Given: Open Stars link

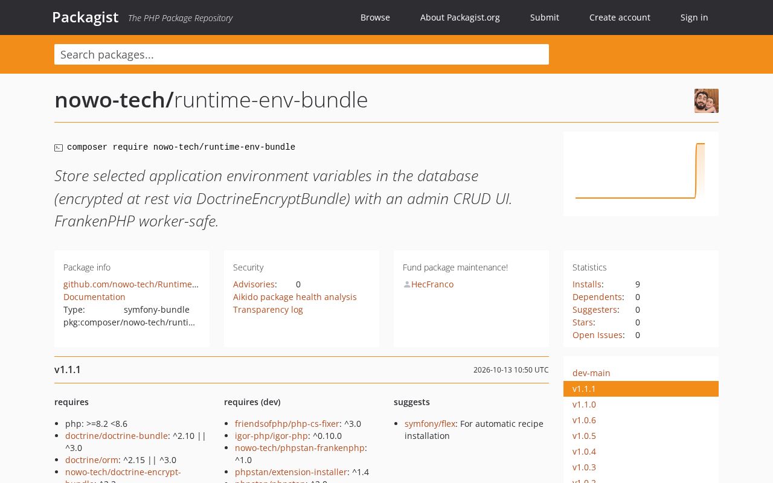Looking at the screenshot, I should pyautogui.click(x=583, y=322).
